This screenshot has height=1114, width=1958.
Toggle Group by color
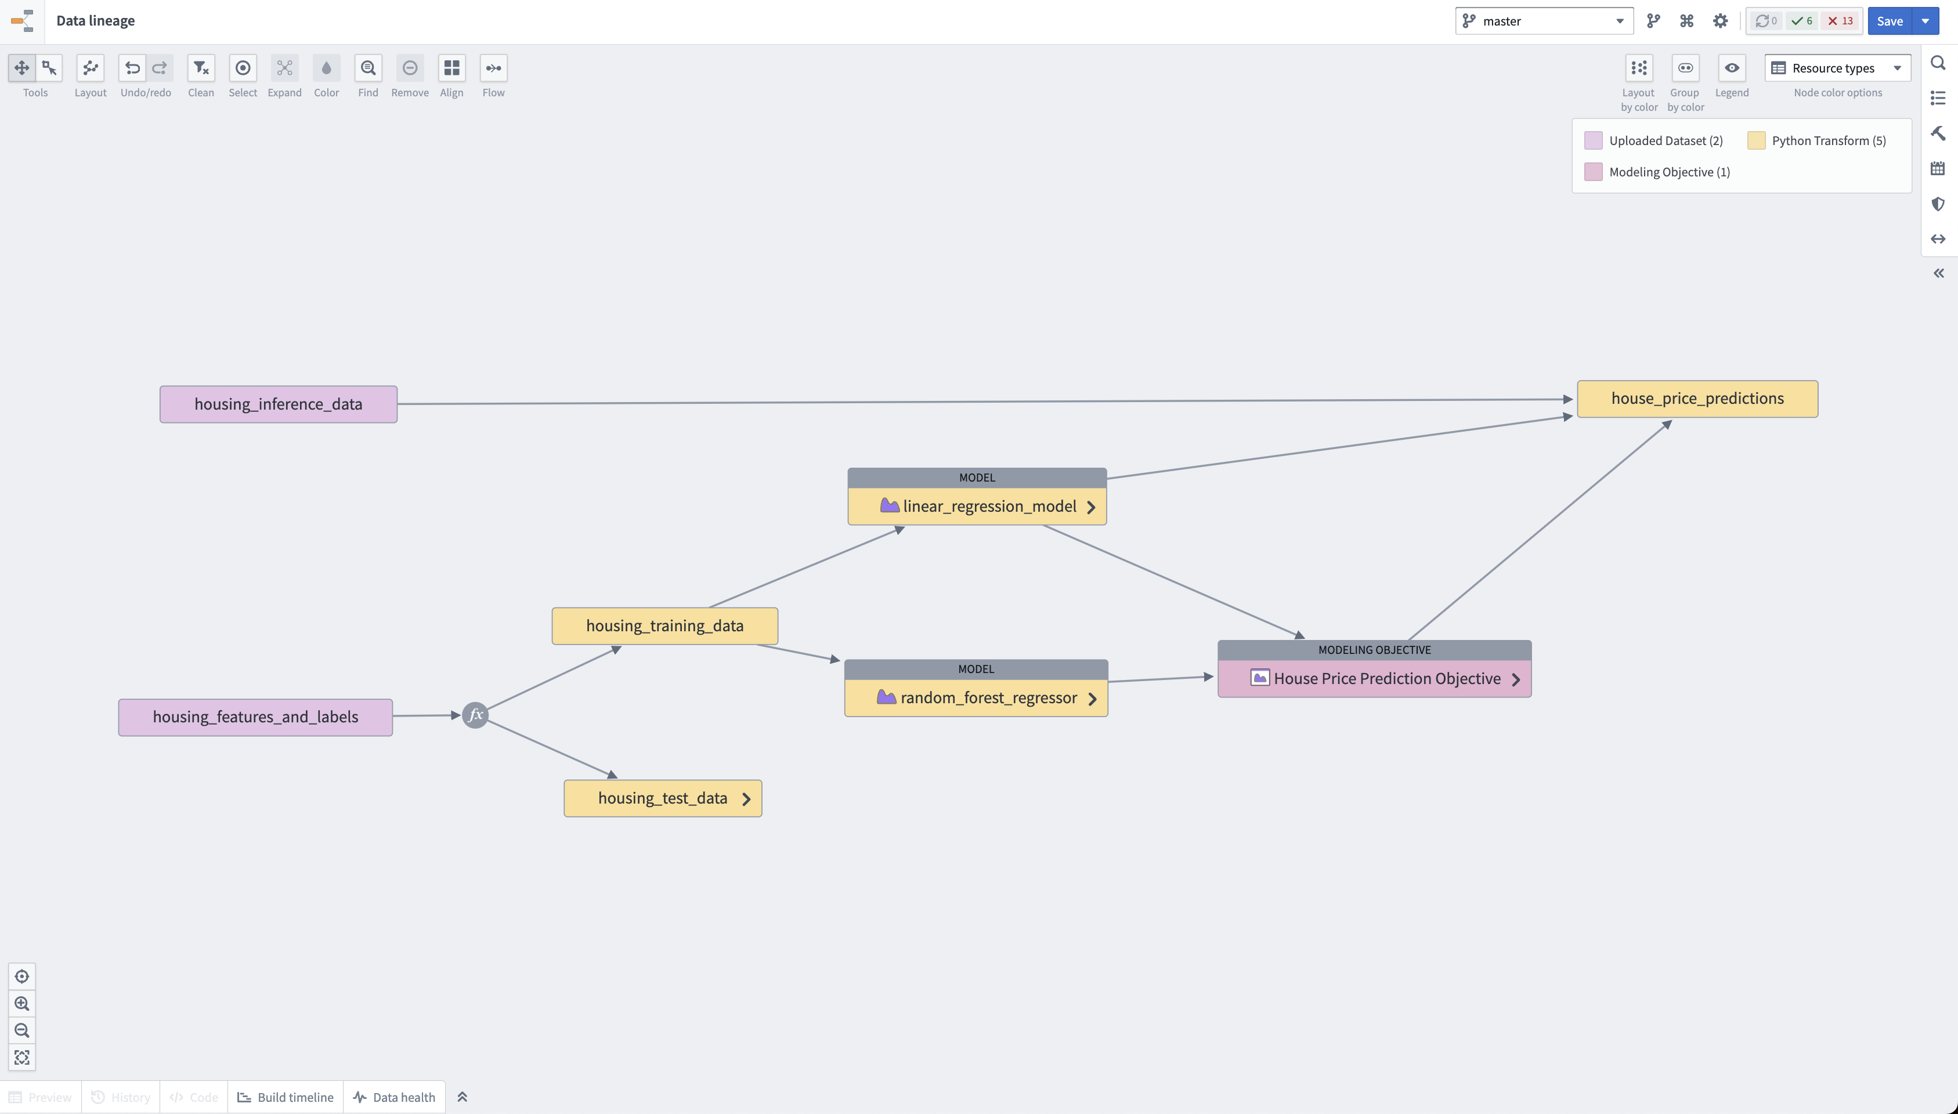pos(1686,68)
